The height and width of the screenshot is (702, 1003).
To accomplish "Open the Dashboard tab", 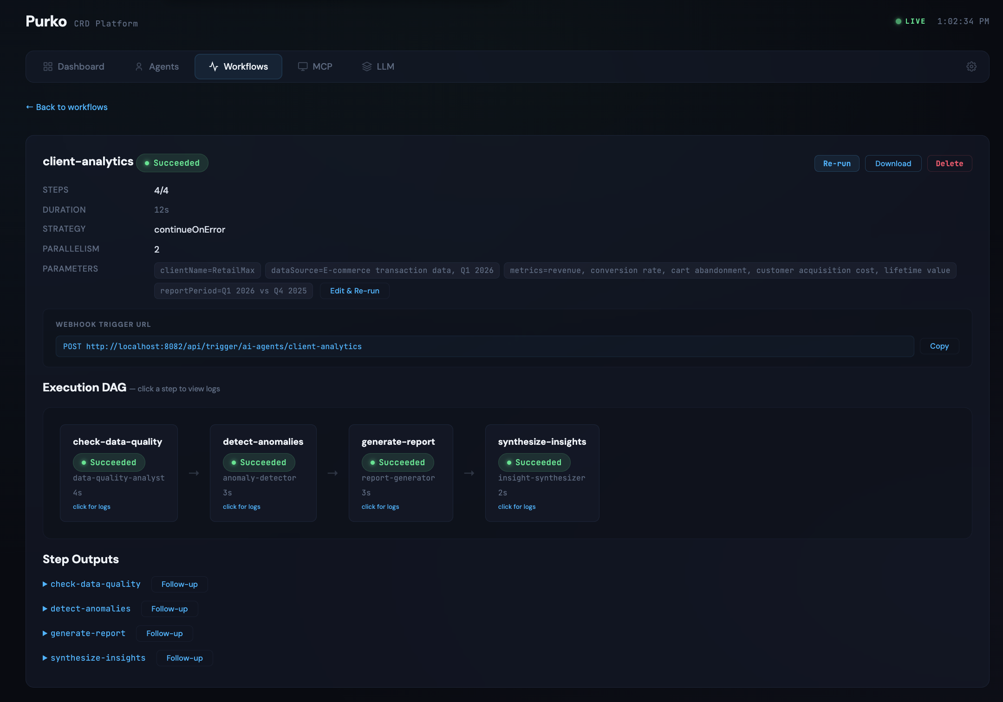I will [74, 66].
